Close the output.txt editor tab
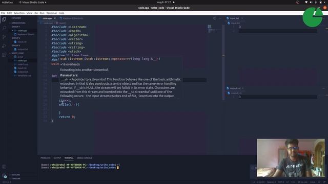This screenshot has width=328, height=184. 242,88
